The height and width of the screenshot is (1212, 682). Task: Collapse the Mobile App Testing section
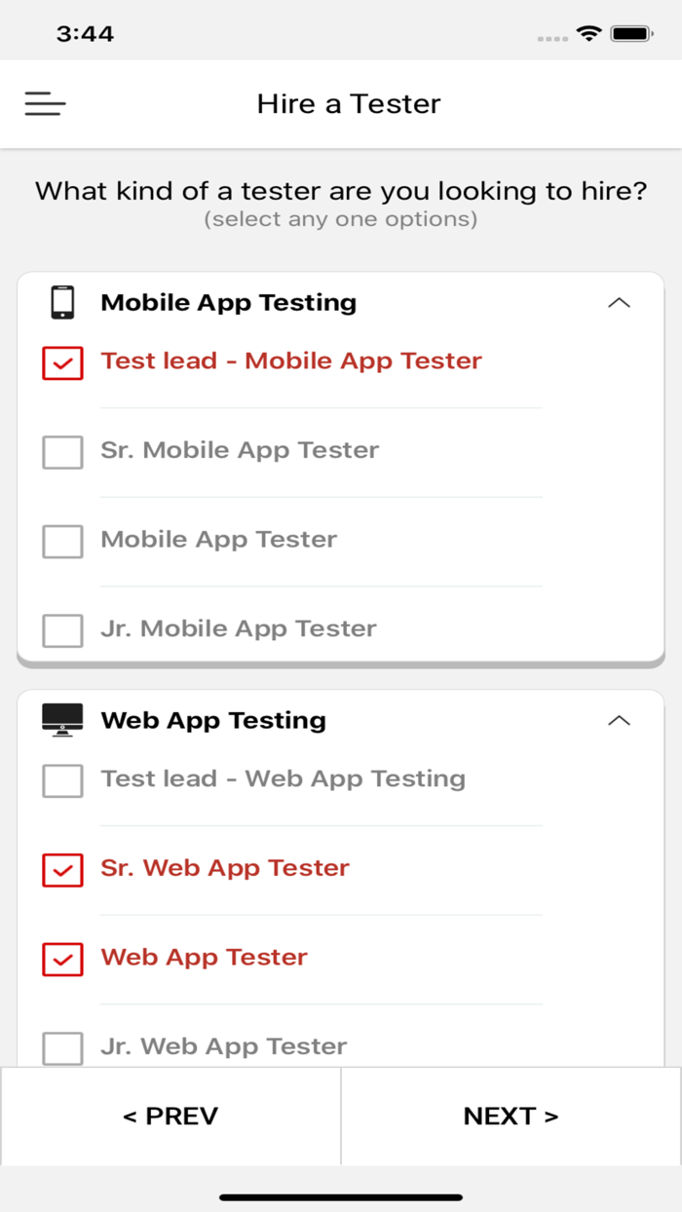tap(620, 302)
